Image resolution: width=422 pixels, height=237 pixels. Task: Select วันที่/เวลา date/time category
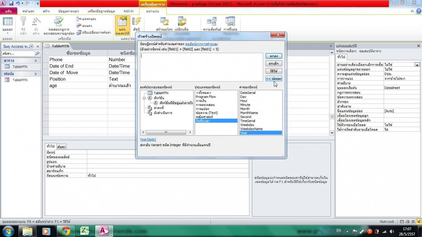[x=216, y=121]
